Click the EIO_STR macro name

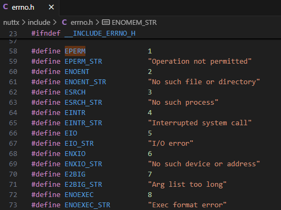(79, 144)
